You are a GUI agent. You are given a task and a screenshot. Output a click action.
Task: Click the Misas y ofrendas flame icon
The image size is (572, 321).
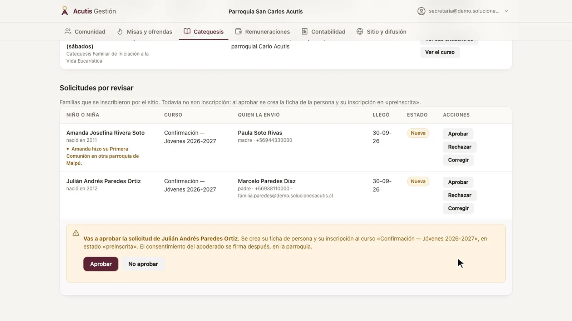[x=120, y=31]
